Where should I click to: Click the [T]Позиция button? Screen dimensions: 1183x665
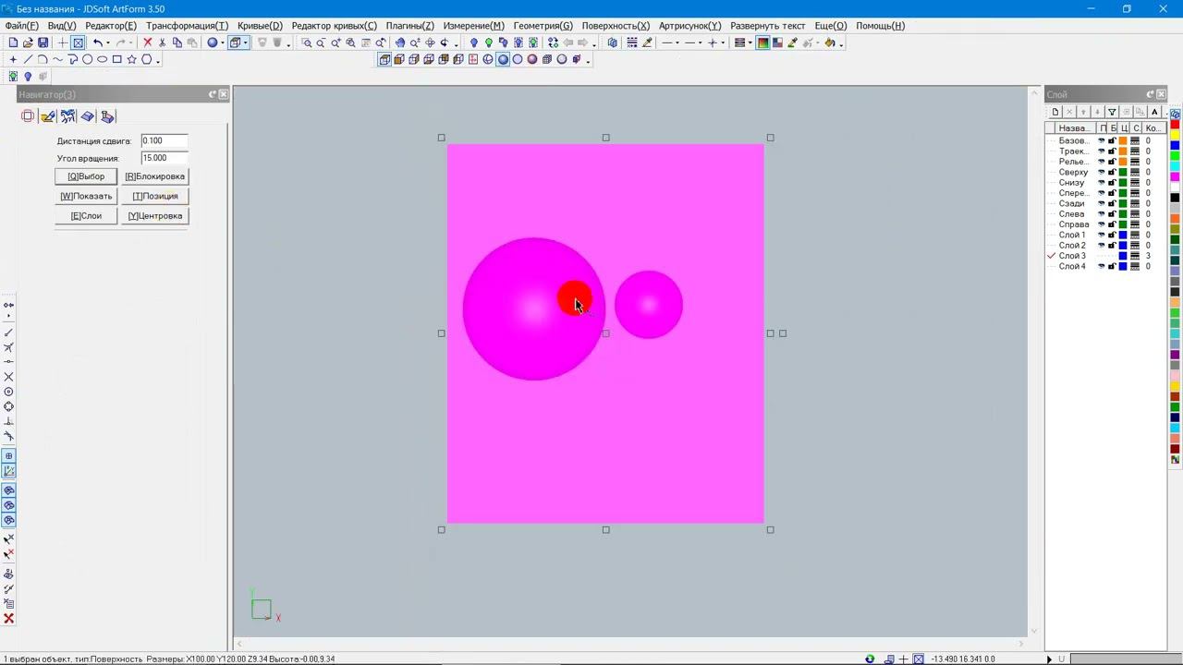click(x=154, y=196)
